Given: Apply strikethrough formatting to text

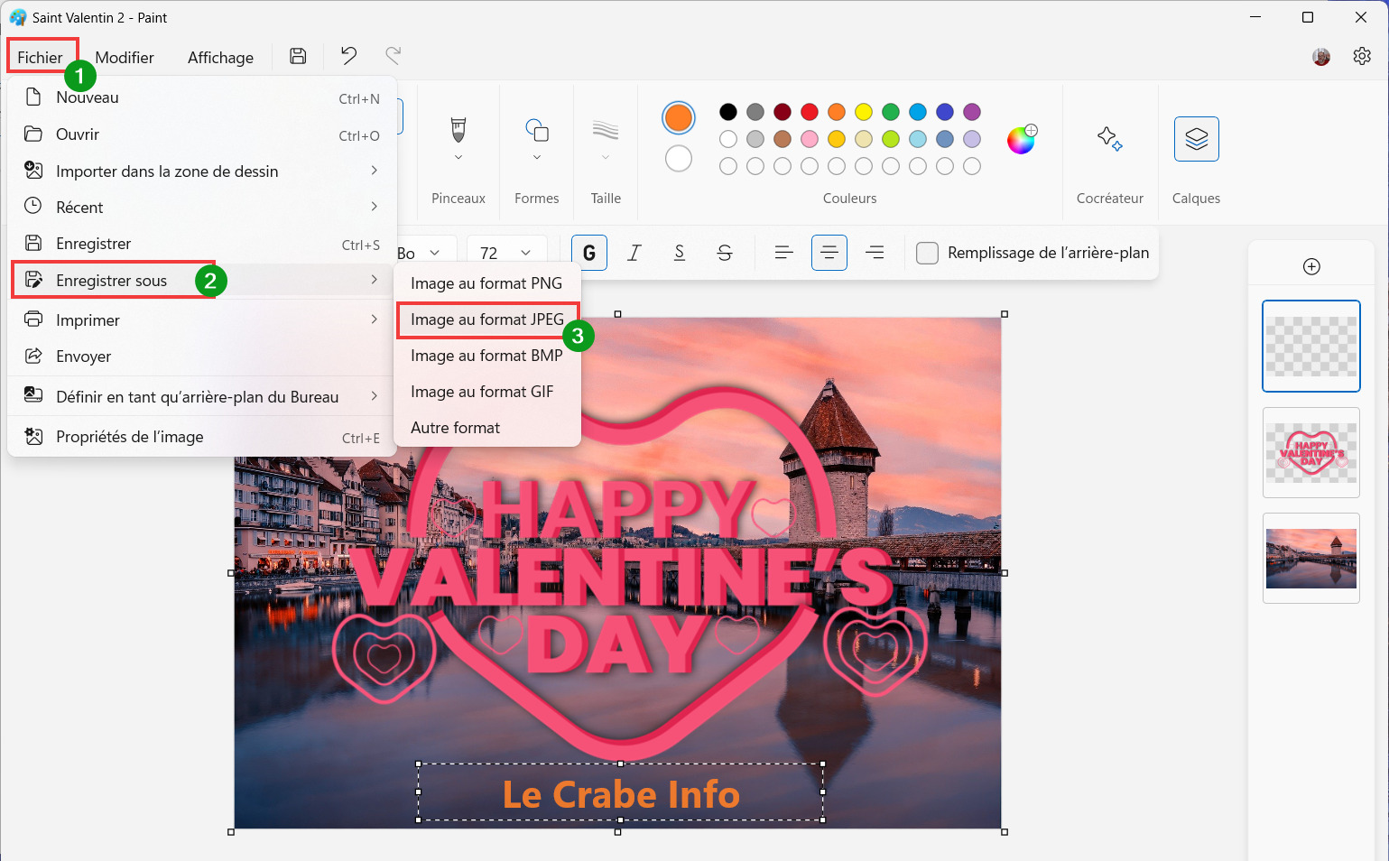Looking at the screenshot, I should point(725,253).
